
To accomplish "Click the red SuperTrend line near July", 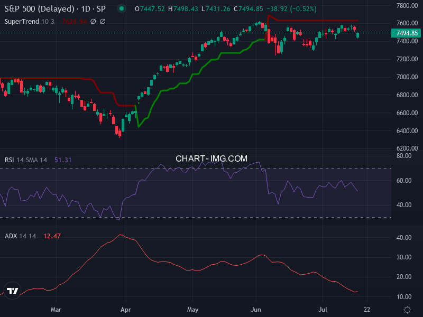I will point(323,21).
